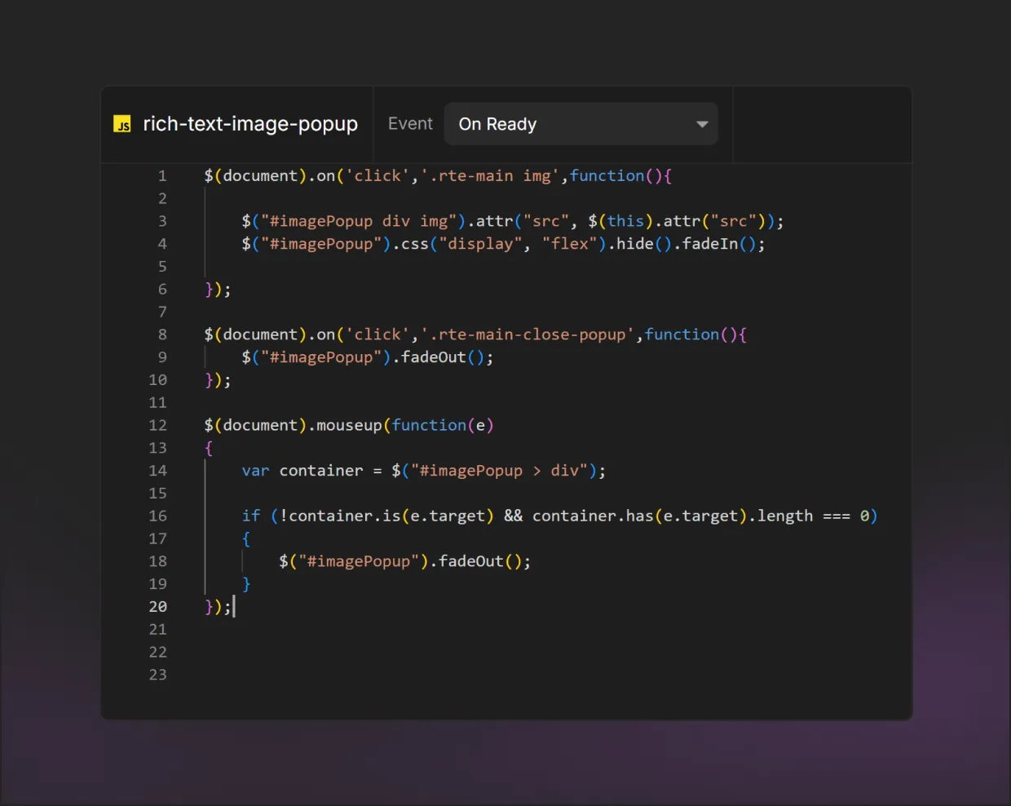Click the fadeOut call on line 9
The height and width of the screenshot is (806, 1011).
[x=434, y=357]
